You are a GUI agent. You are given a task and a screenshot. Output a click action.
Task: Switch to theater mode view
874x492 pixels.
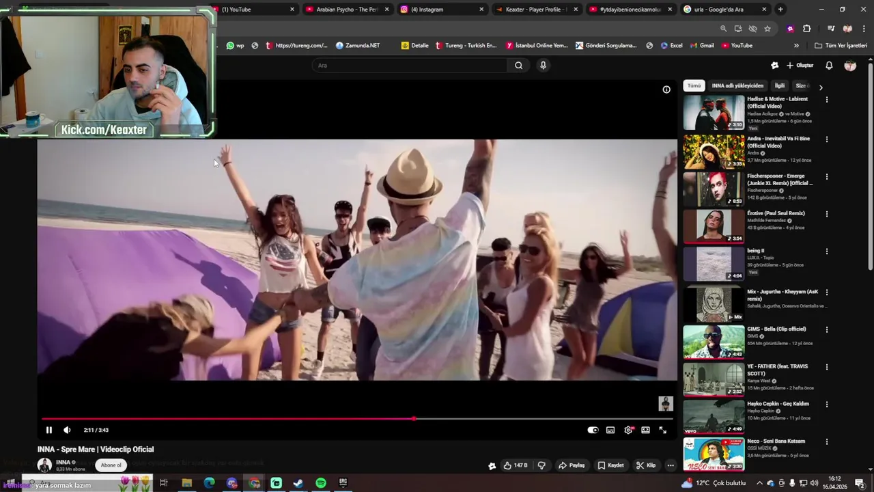pos(645,430)
